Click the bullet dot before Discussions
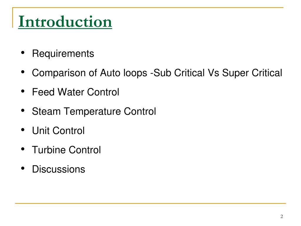The image size is (301, 226). click(x=23, y=168)
